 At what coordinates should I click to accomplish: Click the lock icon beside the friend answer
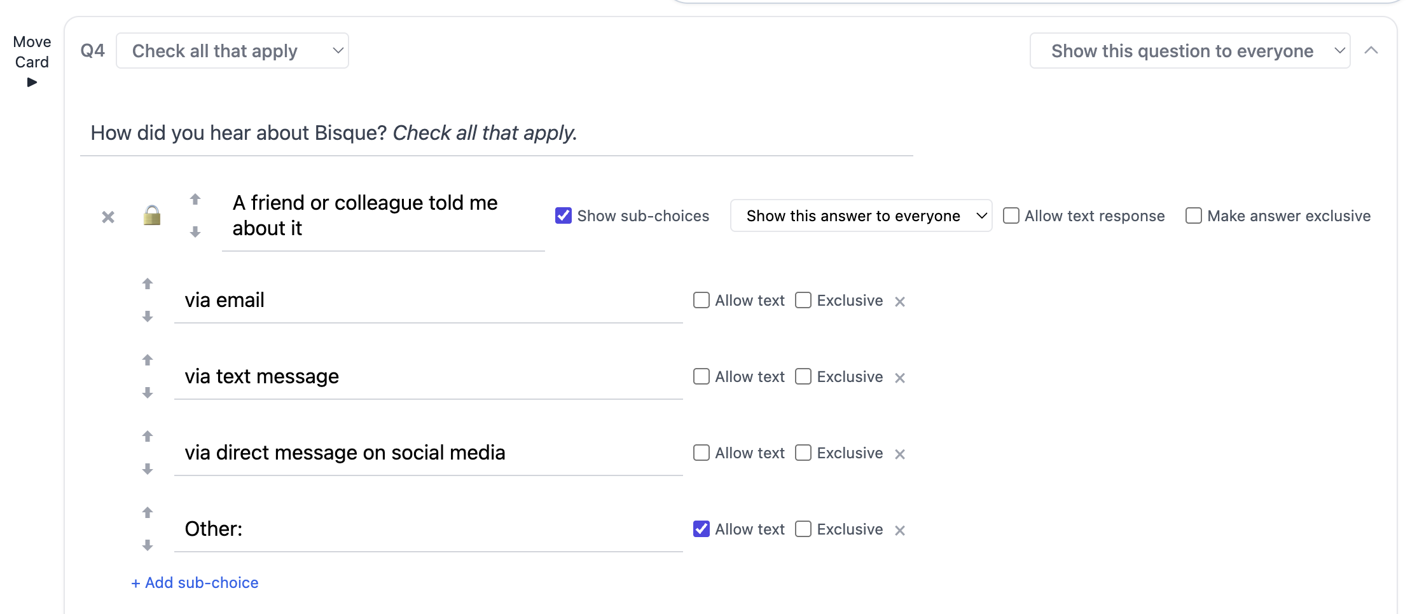(152, 216)
